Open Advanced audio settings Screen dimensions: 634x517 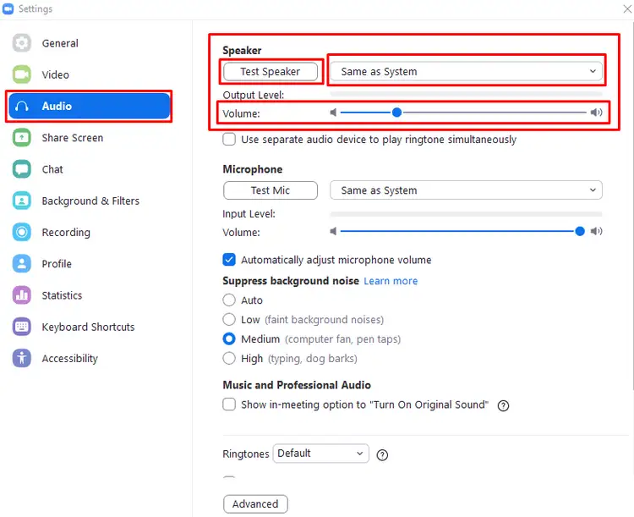255,504
